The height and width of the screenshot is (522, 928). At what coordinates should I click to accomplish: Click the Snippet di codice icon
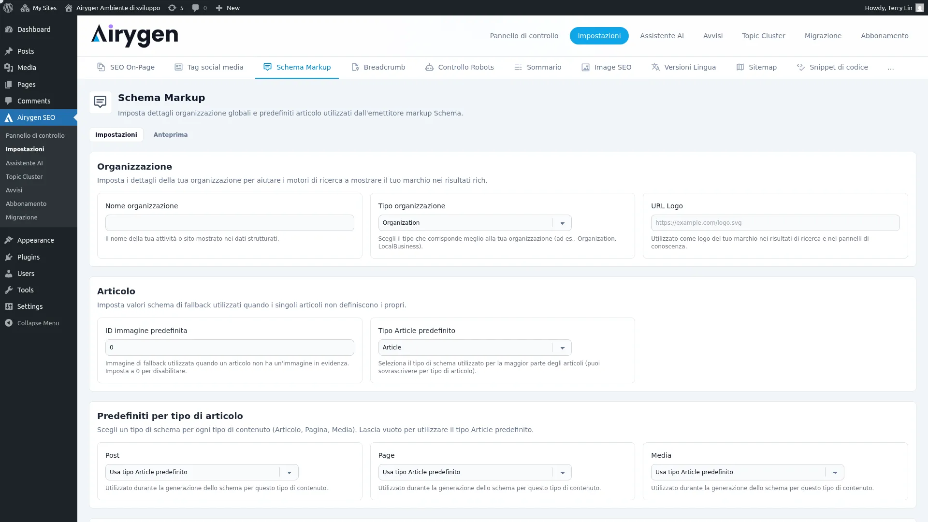801,67
